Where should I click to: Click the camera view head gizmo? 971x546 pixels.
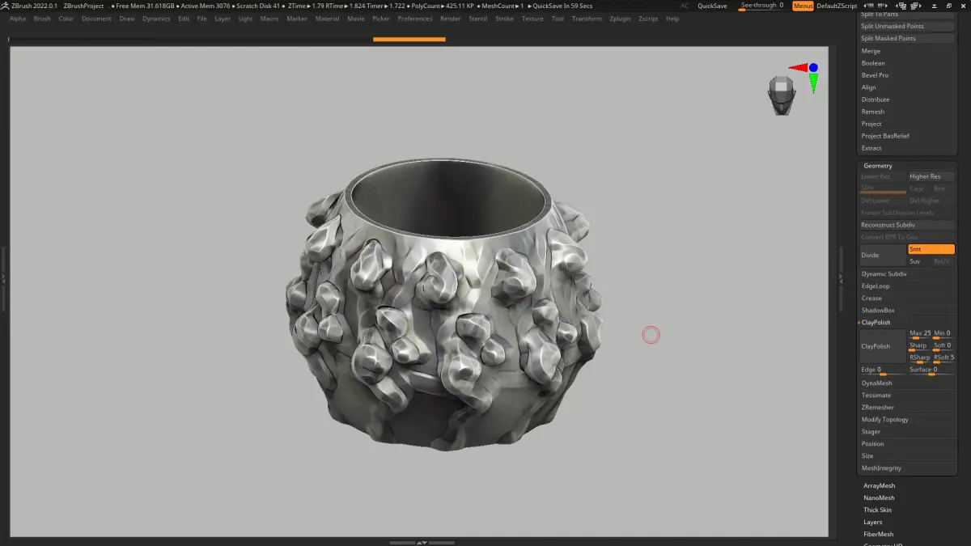781,95
